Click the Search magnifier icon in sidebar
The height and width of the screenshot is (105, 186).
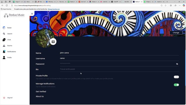[x=4, y=34]
